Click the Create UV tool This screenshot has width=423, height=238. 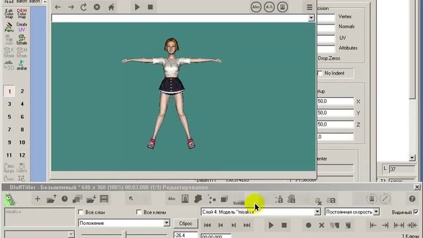tap(22, 27)
